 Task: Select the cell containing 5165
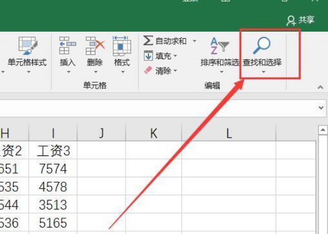(53, 222)
